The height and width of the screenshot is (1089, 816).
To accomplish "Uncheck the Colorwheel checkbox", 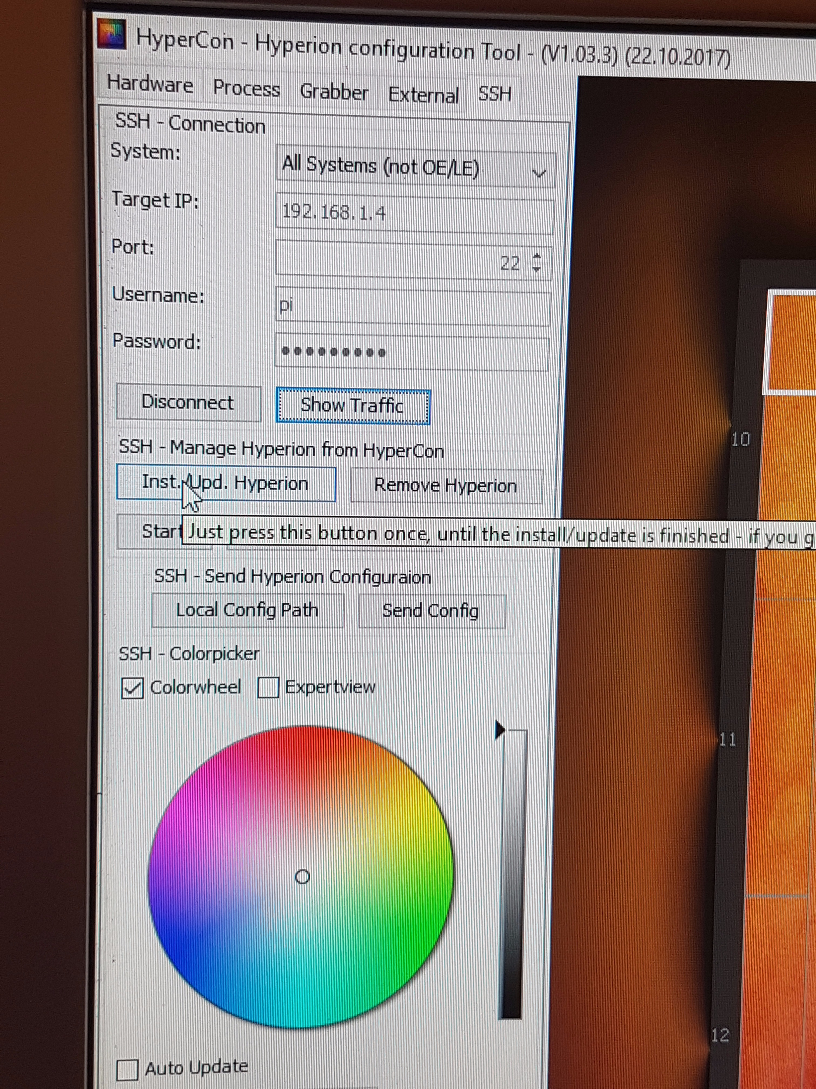I will [132, 688].
